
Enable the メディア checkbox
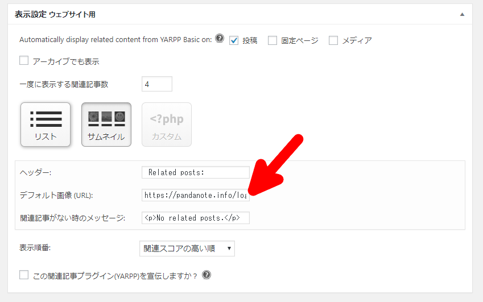point(333,40)
